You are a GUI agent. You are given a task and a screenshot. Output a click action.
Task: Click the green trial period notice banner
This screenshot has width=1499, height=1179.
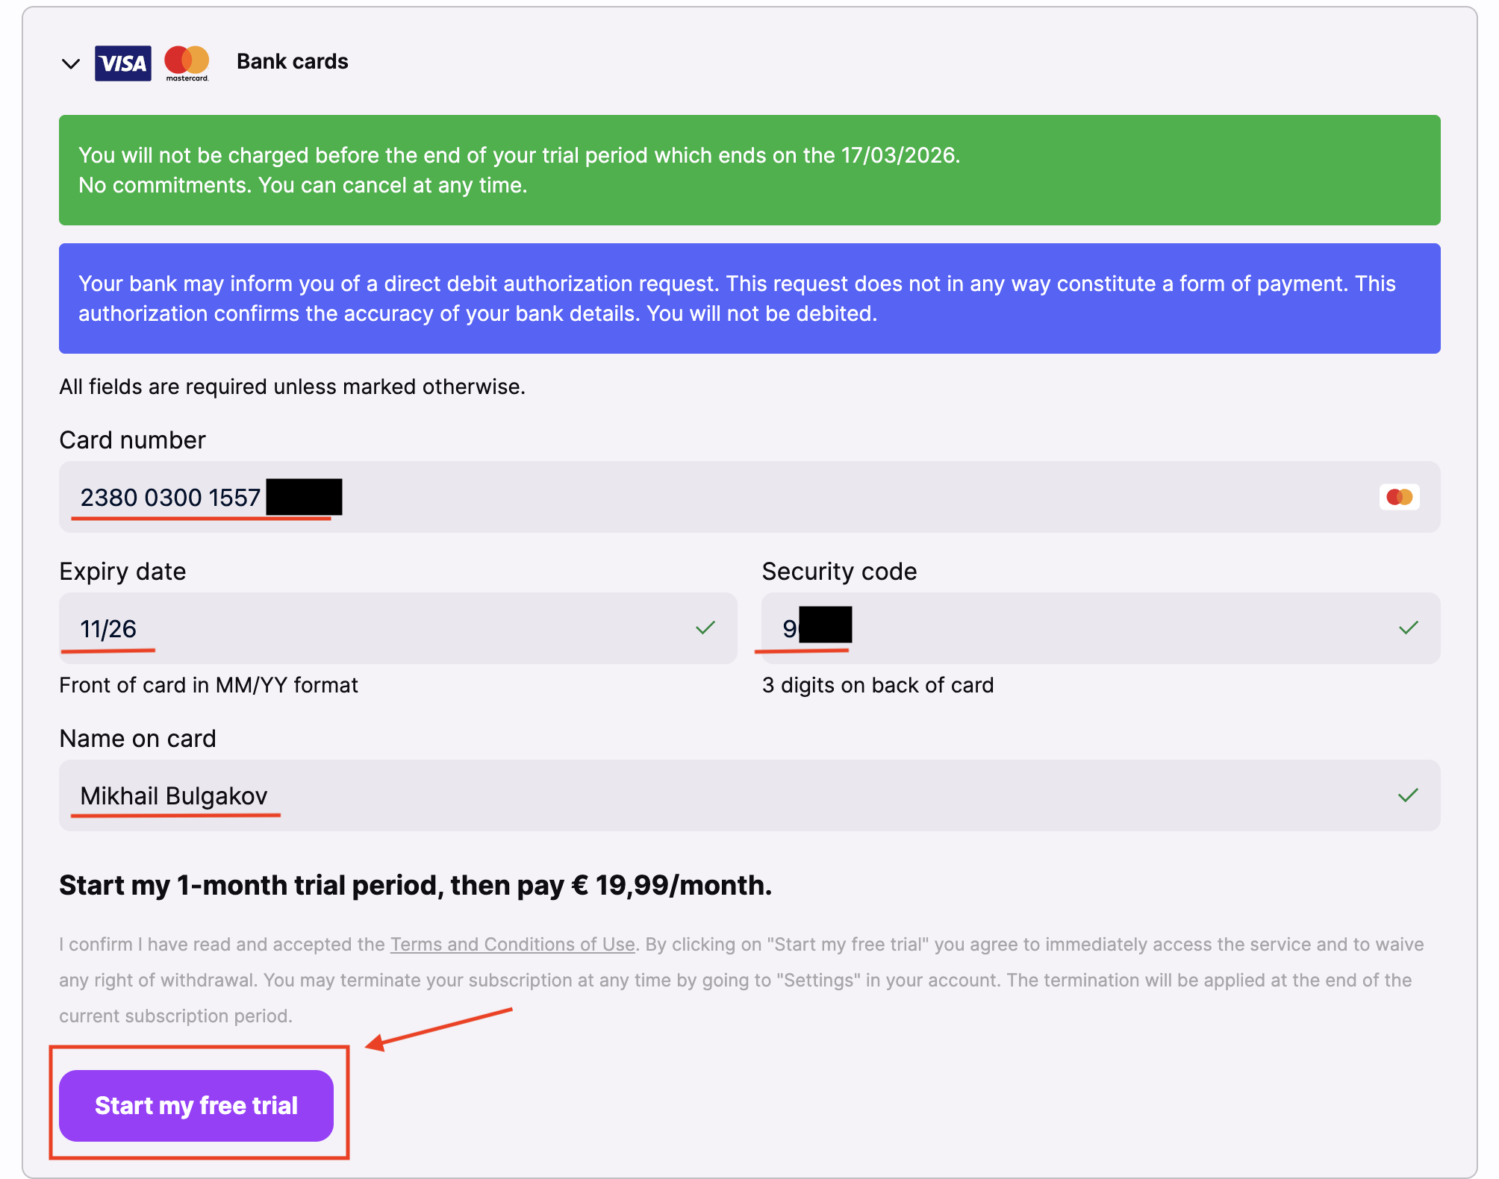pyautogui.click(x=749, y=170)
